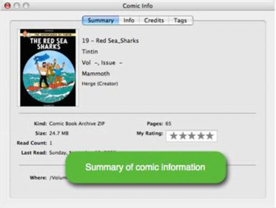
Task: Zoom the Comic Info window
Action: [x=26, y=6]
